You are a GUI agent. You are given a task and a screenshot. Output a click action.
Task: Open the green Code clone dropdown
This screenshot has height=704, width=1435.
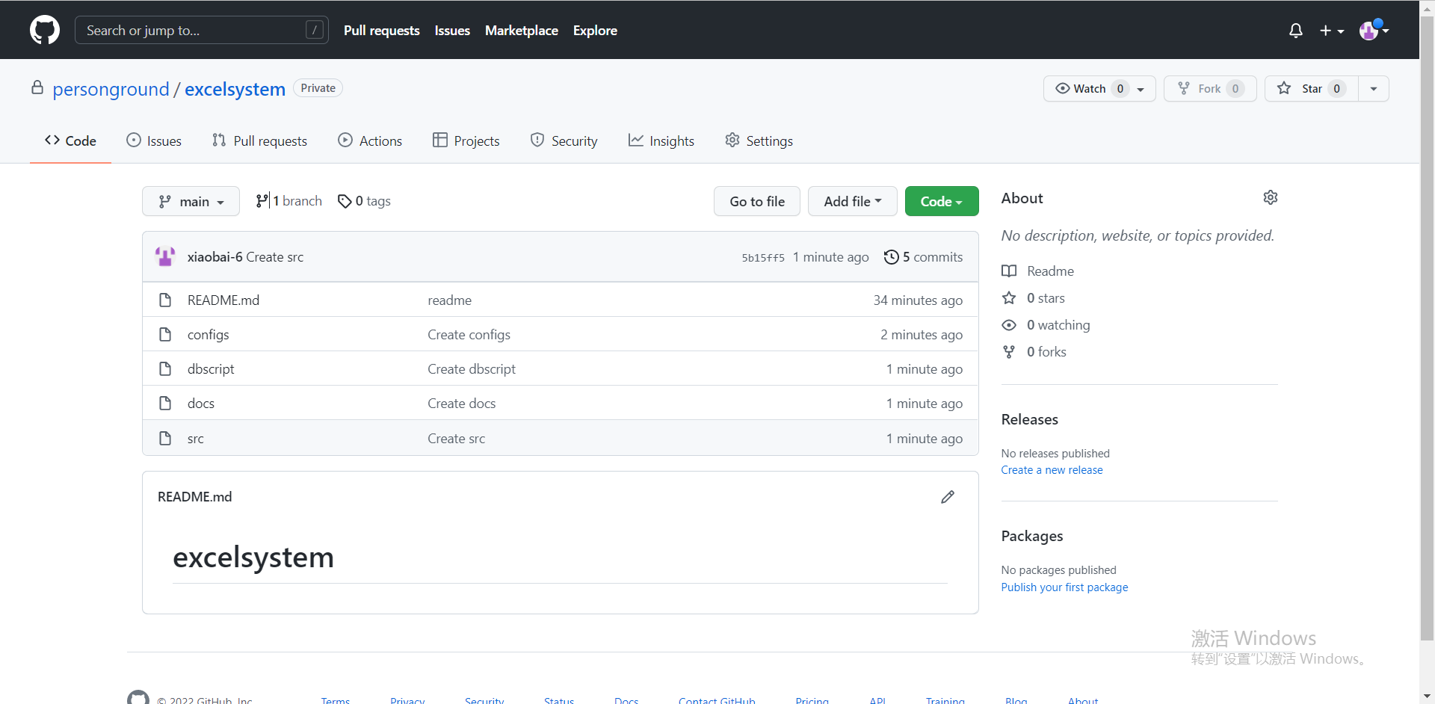pos(942,201)
